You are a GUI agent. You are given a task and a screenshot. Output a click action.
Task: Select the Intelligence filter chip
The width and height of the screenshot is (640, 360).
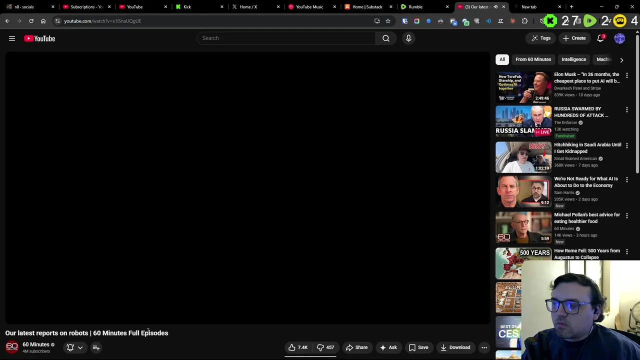(573, 59)
